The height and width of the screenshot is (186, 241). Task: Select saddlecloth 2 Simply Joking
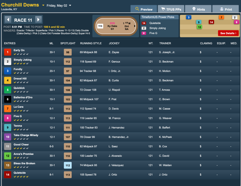coord(8,62)
